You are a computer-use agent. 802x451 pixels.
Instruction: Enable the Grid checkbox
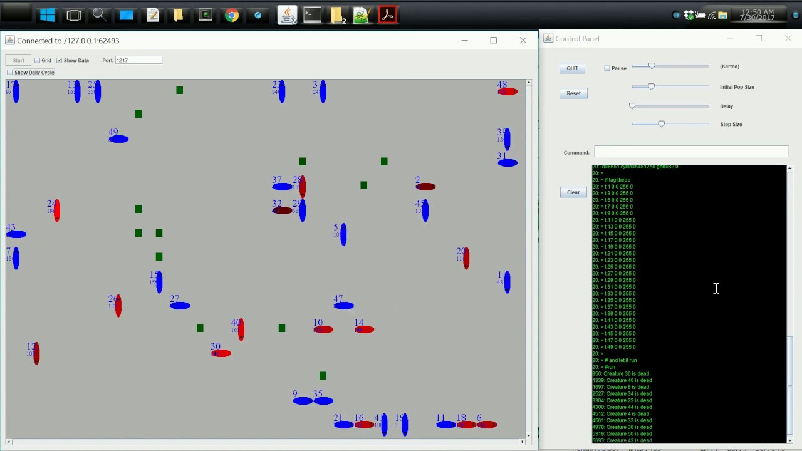click(38, 60)
